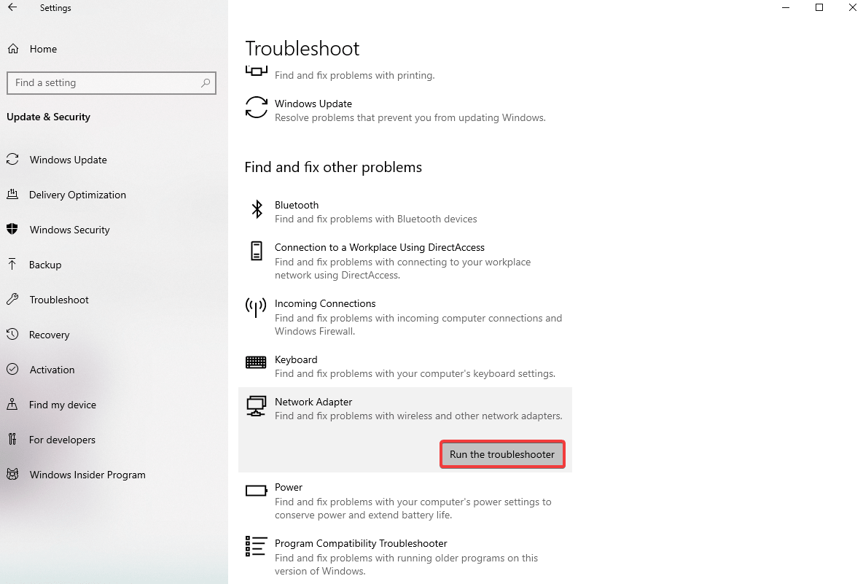This screenshot has width=863, height=584.
Task: Select the Windows Update sync icon in sidebar
Action: pos(12,160)
